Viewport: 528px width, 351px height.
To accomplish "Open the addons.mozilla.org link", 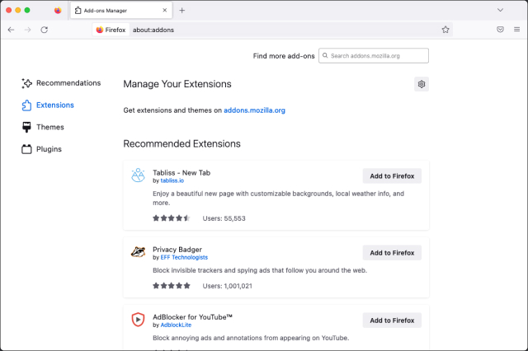I will [255, 110].
